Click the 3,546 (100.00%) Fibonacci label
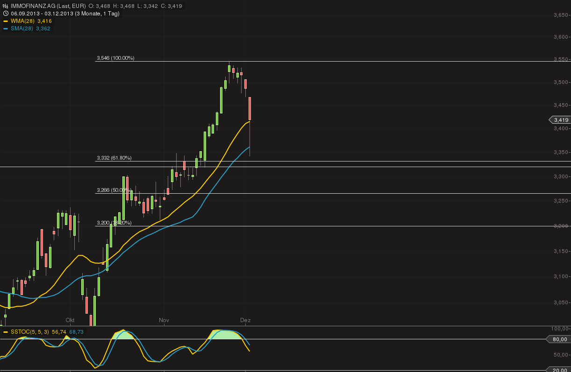Screen dimensions: 571x372 click(116, 58)
